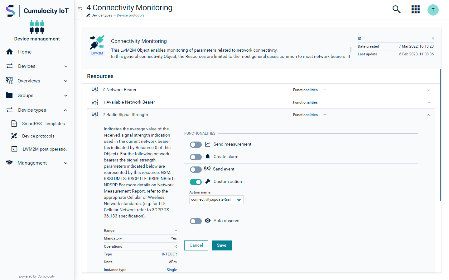
Task: Click the Custom action wrench icon
Action: click(208, 181)
